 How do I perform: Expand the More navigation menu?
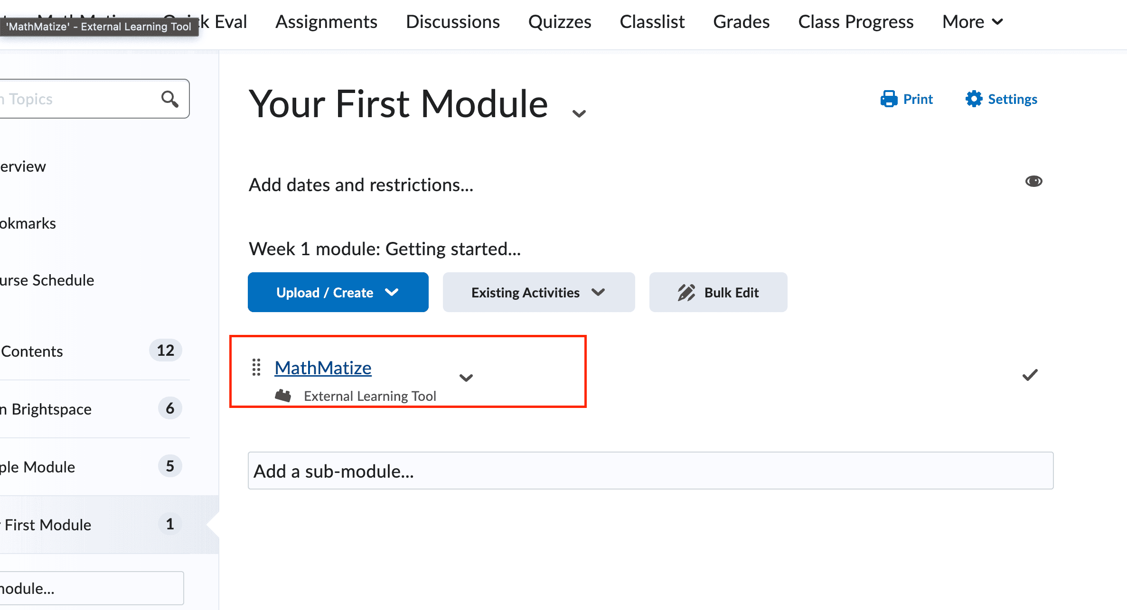(973, 22)
